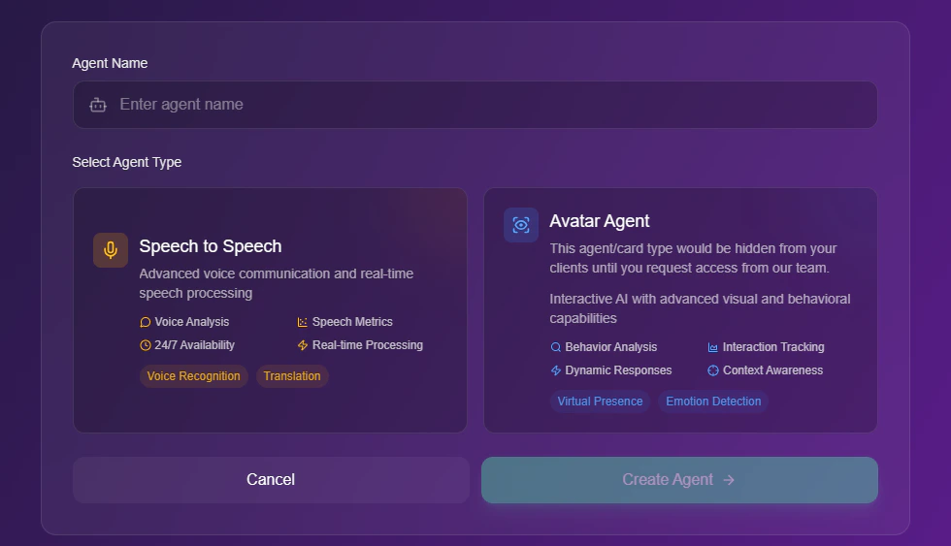Click the Real-time Processing lightning icon
Screen dimensions: 951x546
pos(302,345)
